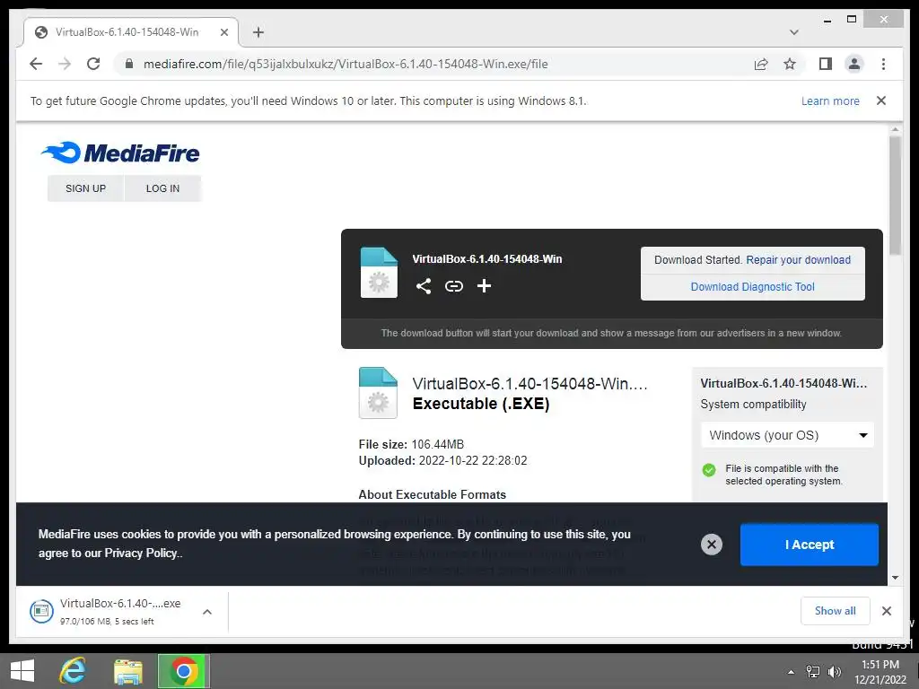Open the Privacy Policy link
This screenshot has height=689, width=919.
coord(141,553)
